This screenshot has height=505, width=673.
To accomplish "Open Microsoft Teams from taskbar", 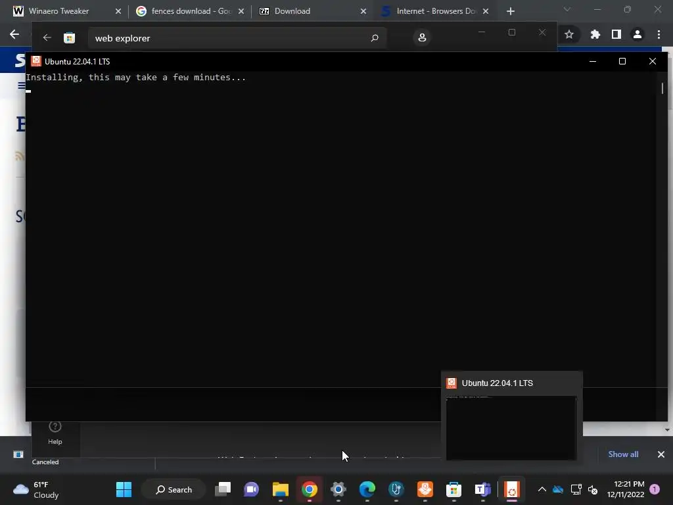I will pyautogui.click(x=483, y=489).
